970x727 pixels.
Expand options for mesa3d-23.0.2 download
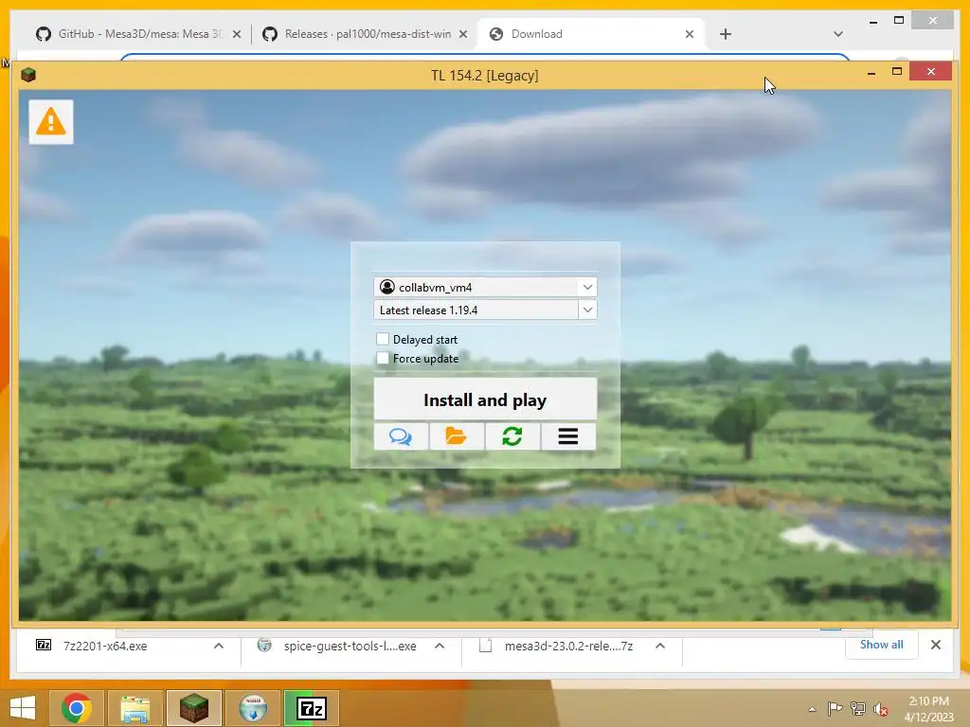660,646
